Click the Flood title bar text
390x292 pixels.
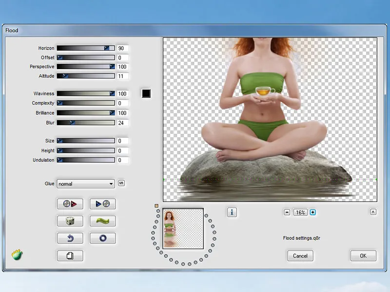tap(12, 30)
